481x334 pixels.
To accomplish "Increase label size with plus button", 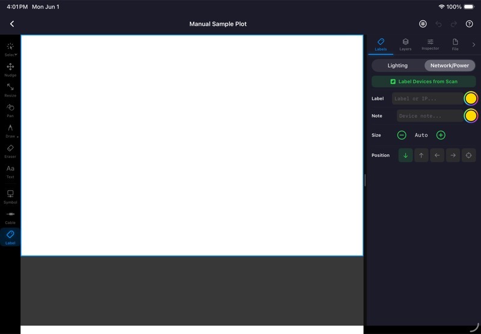I will (x=441, y=135).
